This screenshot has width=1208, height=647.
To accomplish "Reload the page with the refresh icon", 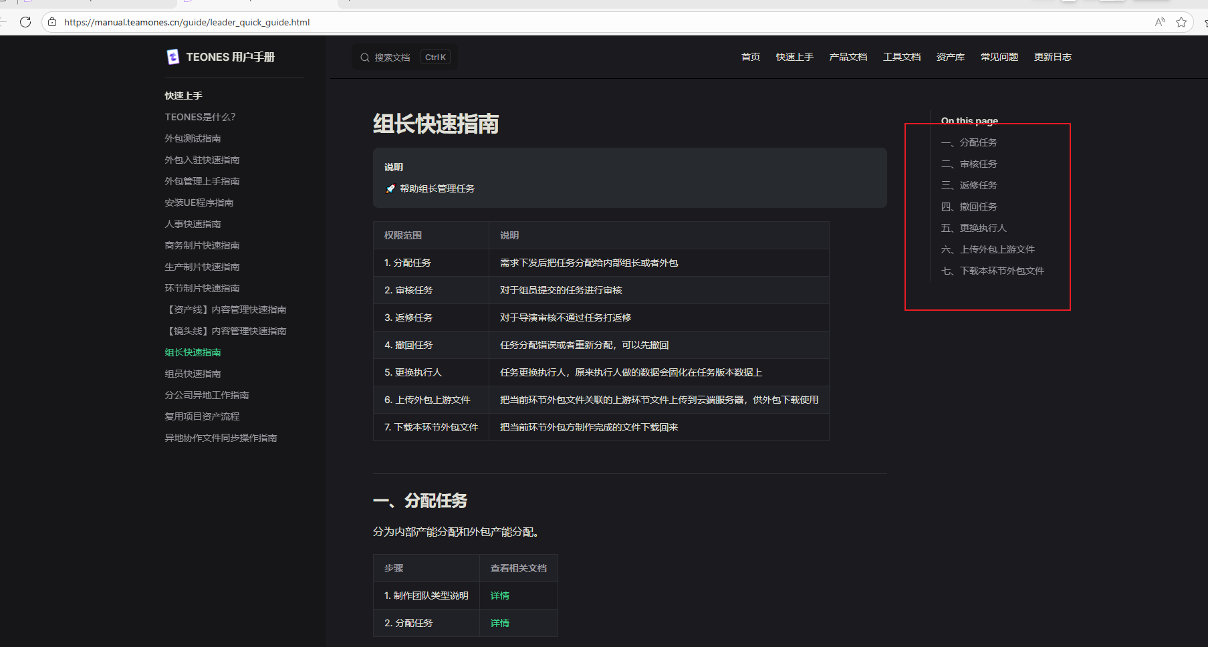I will tap(25, 22).
